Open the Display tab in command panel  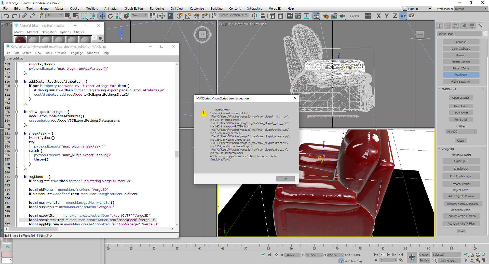[472, 26]
